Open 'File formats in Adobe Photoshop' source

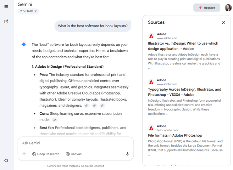tap(175, 135)
